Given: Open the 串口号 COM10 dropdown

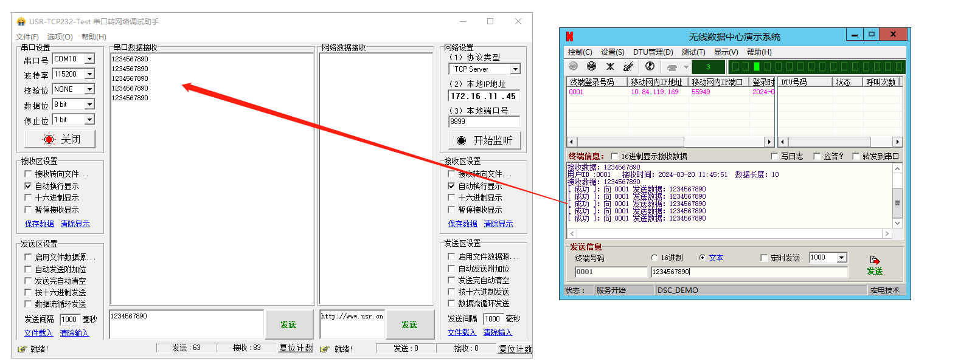Looking at the screenshot, I should (89, 59).
